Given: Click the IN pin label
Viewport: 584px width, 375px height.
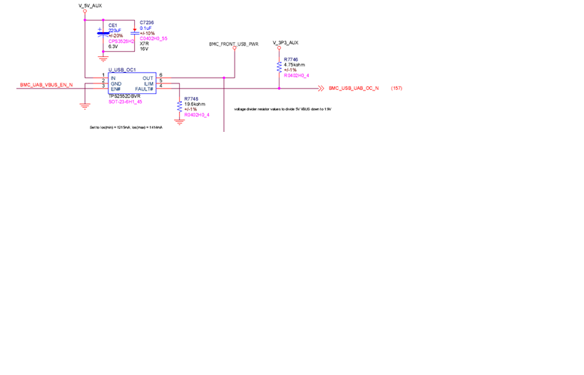Looking at the screenshot, I should 113,78.
